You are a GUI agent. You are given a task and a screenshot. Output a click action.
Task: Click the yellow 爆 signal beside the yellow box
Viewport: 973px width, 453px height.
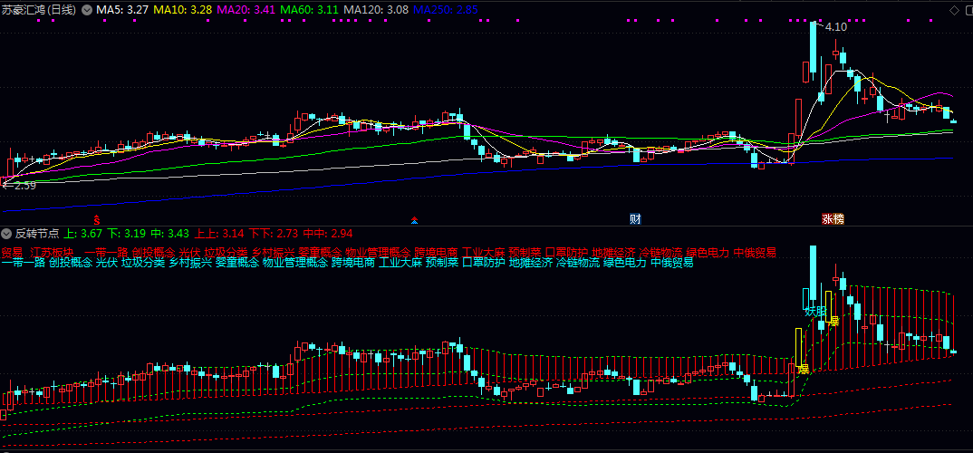click(x=802, y=369)
